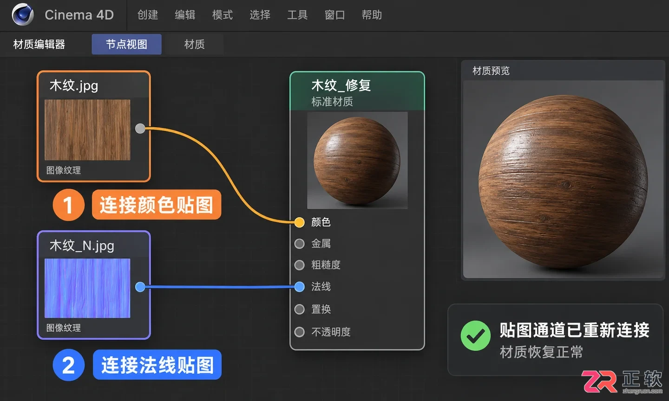669x401 pixels.
Task: Click the Cinema 4D logo icon
Action: coord(23,14)
